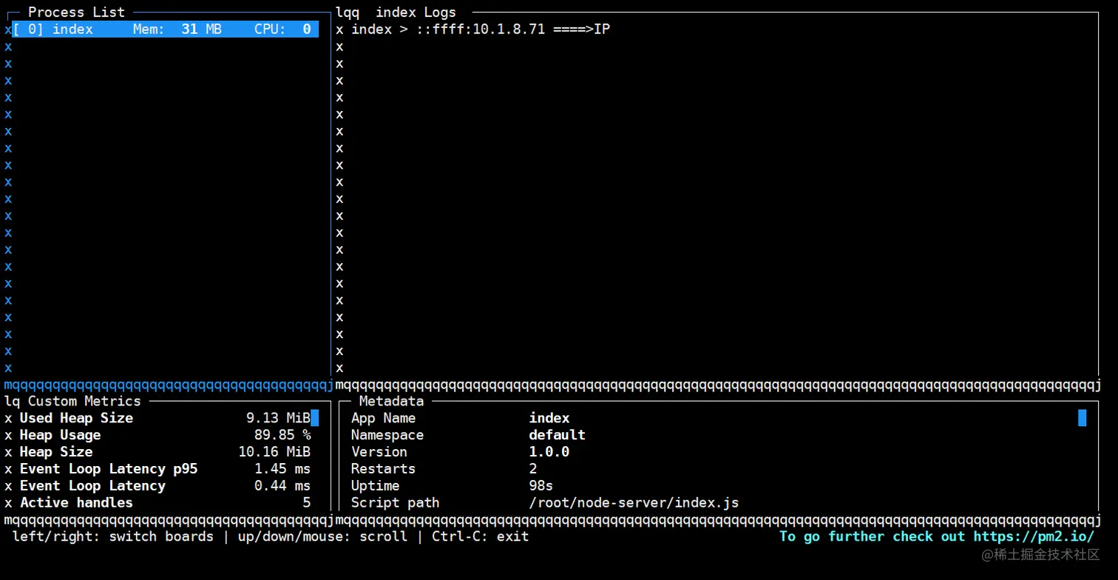
Task: Click the up/down/mouse: scroll hint
Action: click(322, 537)
